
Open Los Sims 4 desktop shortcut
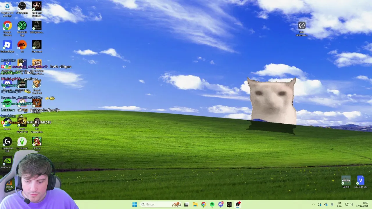22,143
